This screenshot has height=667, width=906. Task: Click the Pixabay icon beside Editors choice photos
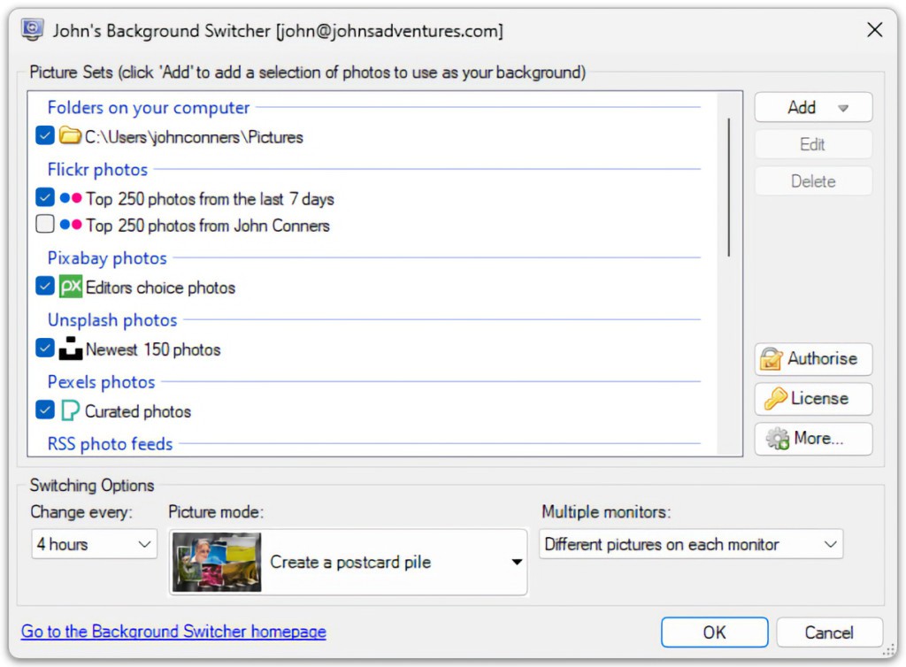[70, 287]
